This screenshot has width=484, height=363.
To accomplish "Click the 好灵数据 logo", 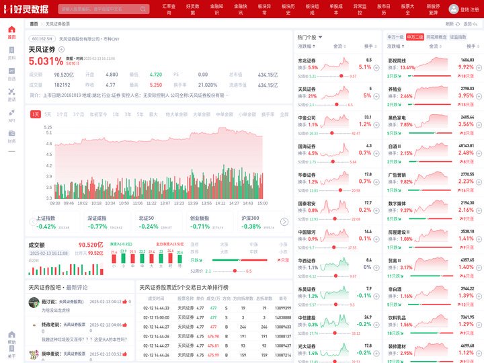I will click(x=26, y=9).
